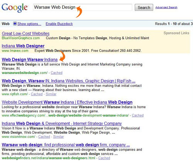Screen dimensions: 193x161
Task: Expand Show options link
Action: click(x=29, y=24)
